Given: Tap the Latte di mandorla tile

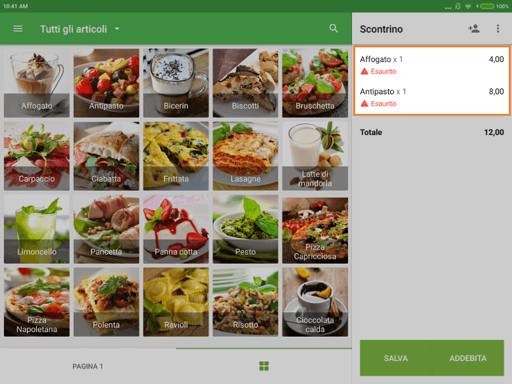Looking at the screenshot, I should (315, 156).
